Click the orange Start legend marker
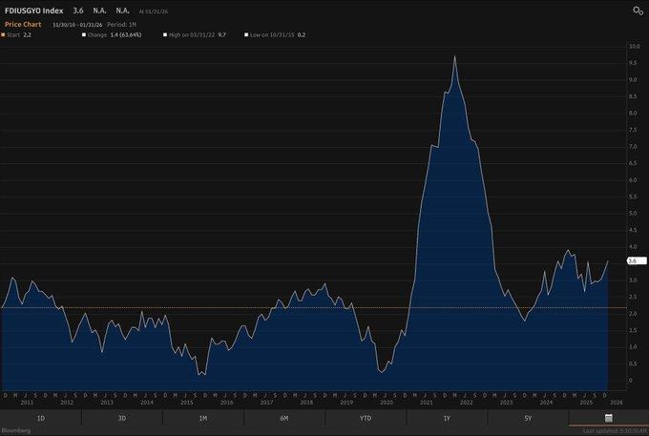The height and width of the screenshot is (436, 649). (4, 34)
